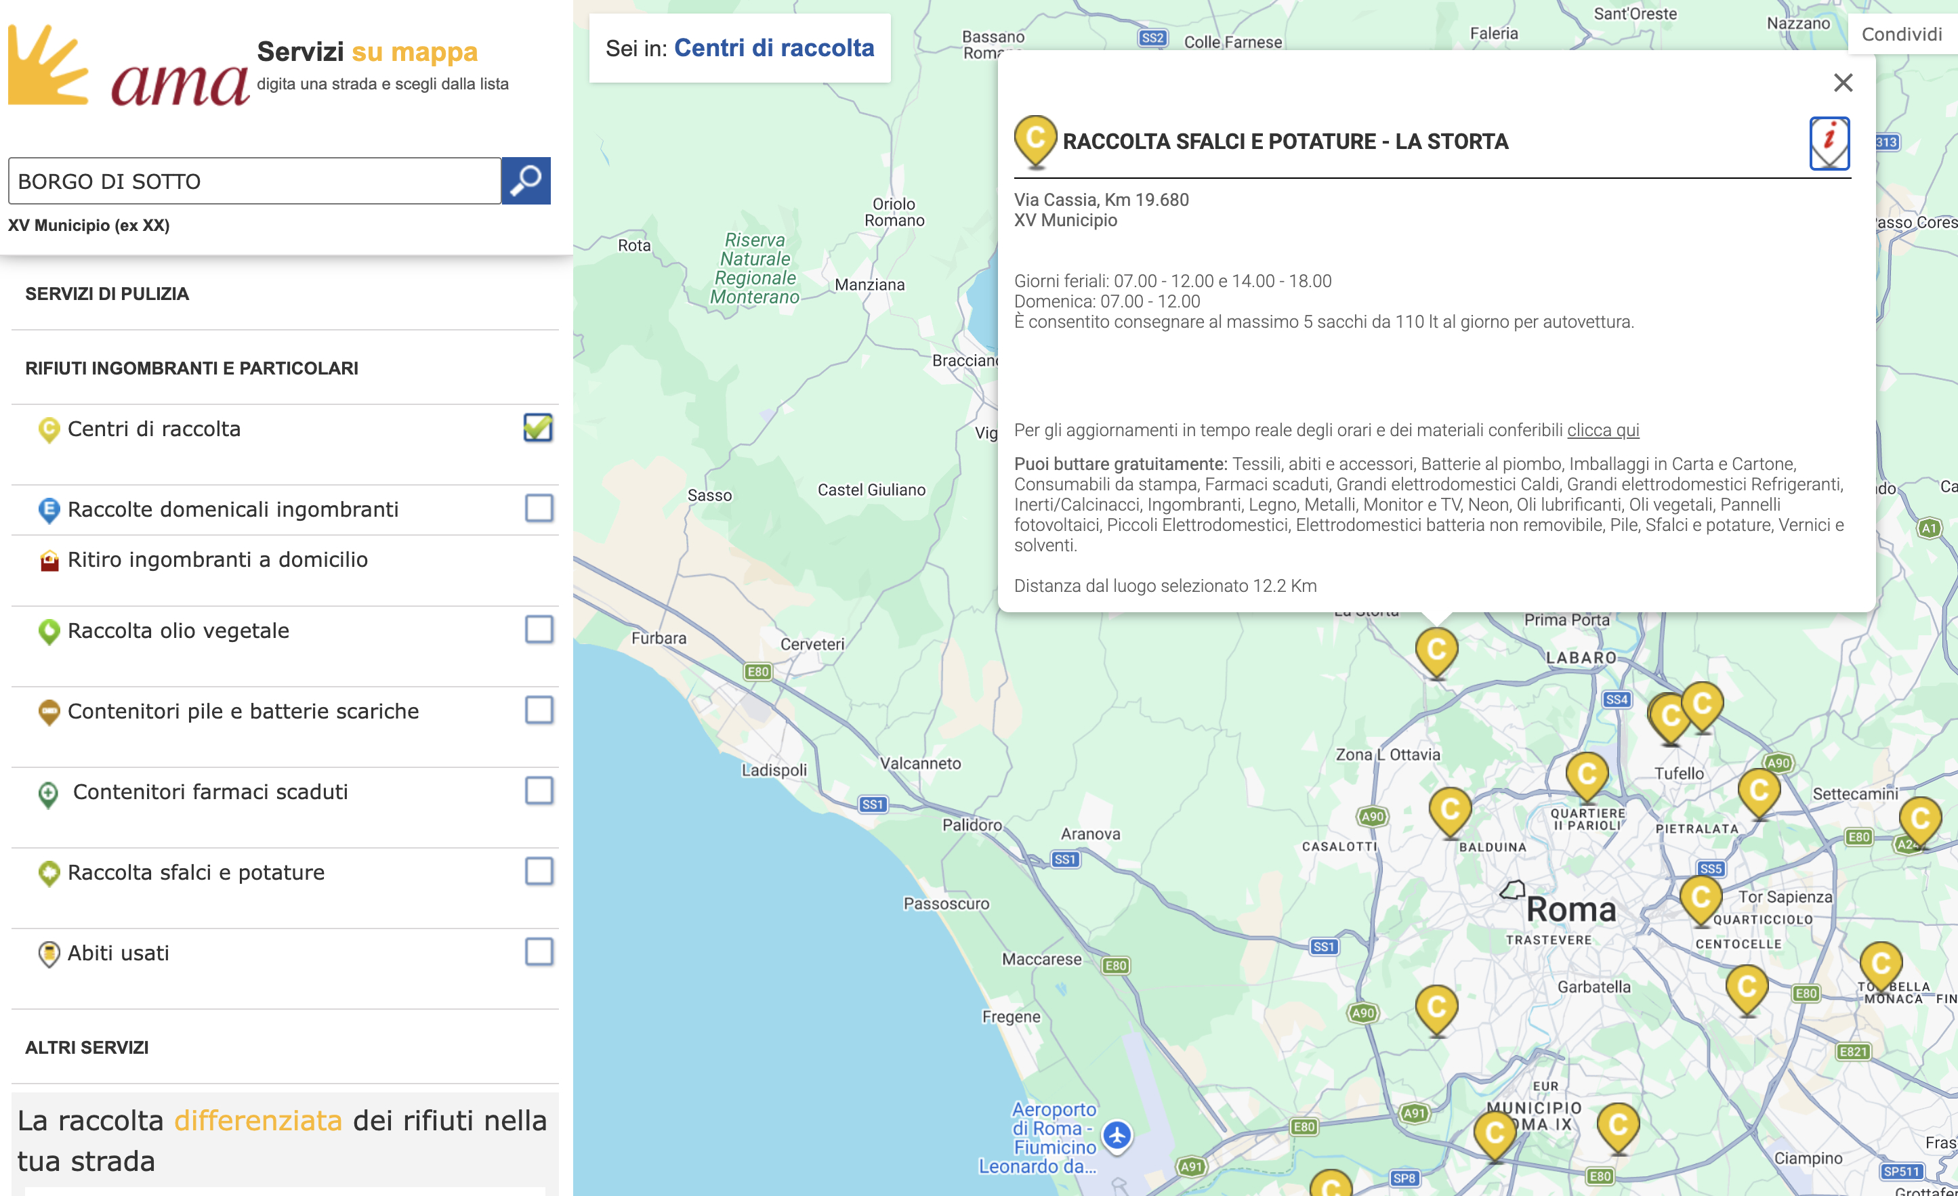Follow the 'clicca qui' link

pyautogui.click(x=1602, y=431)
